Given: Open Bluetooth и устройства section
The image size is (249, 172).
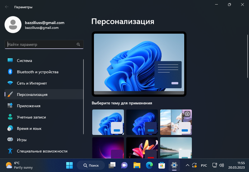Looking at the screenshot, I should pyautogui.click(x=44, y=72).
